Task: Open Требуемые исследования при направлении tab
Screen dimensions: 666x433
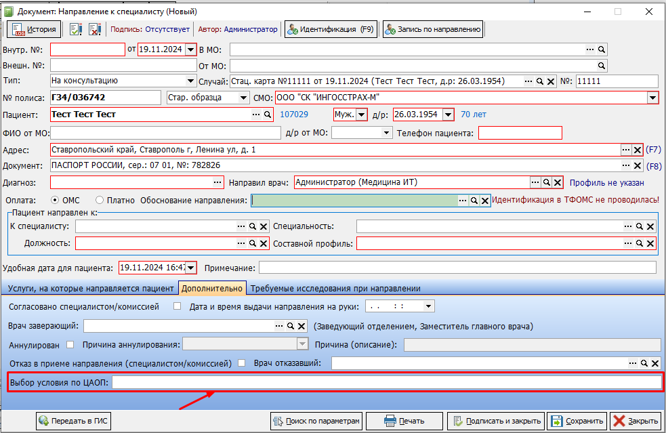Action: coord(335,288)
